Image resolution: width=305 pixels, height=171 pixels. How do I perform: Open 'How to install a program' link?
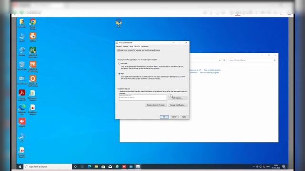click(210, 73)
